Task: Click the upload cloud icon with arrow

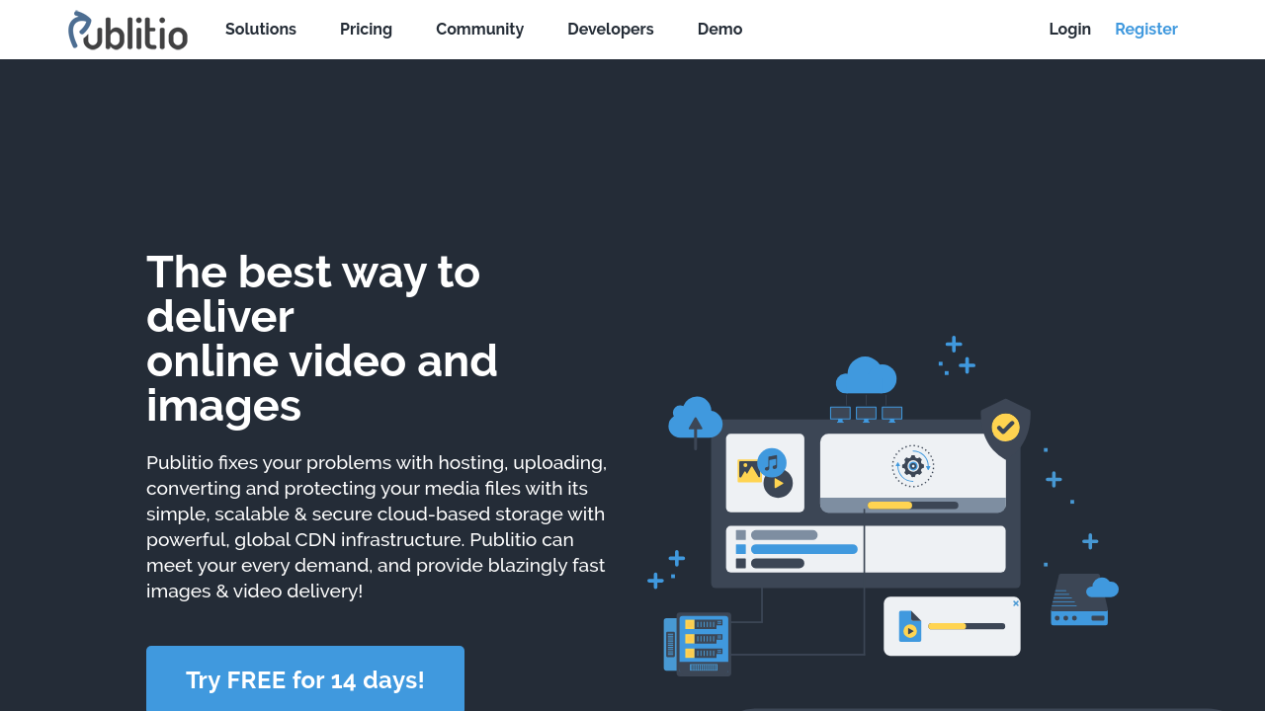Action: (695, 420)
